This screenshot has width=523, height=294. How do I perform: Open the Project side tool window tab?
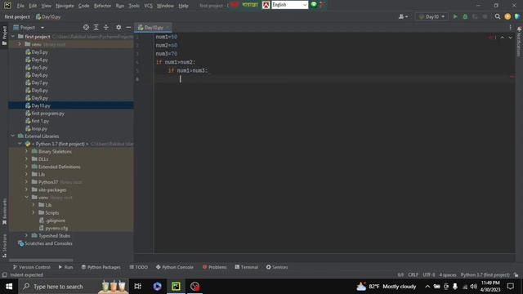click(x=4, y=36)
